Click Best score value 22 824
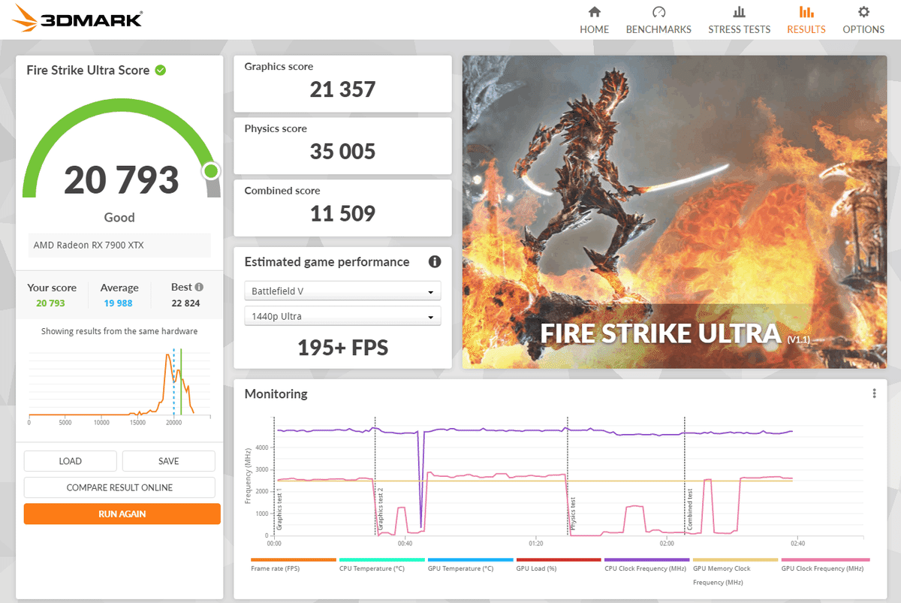Image resolution: width=901 pixels, height=603 pixels. tap(187, 303)
